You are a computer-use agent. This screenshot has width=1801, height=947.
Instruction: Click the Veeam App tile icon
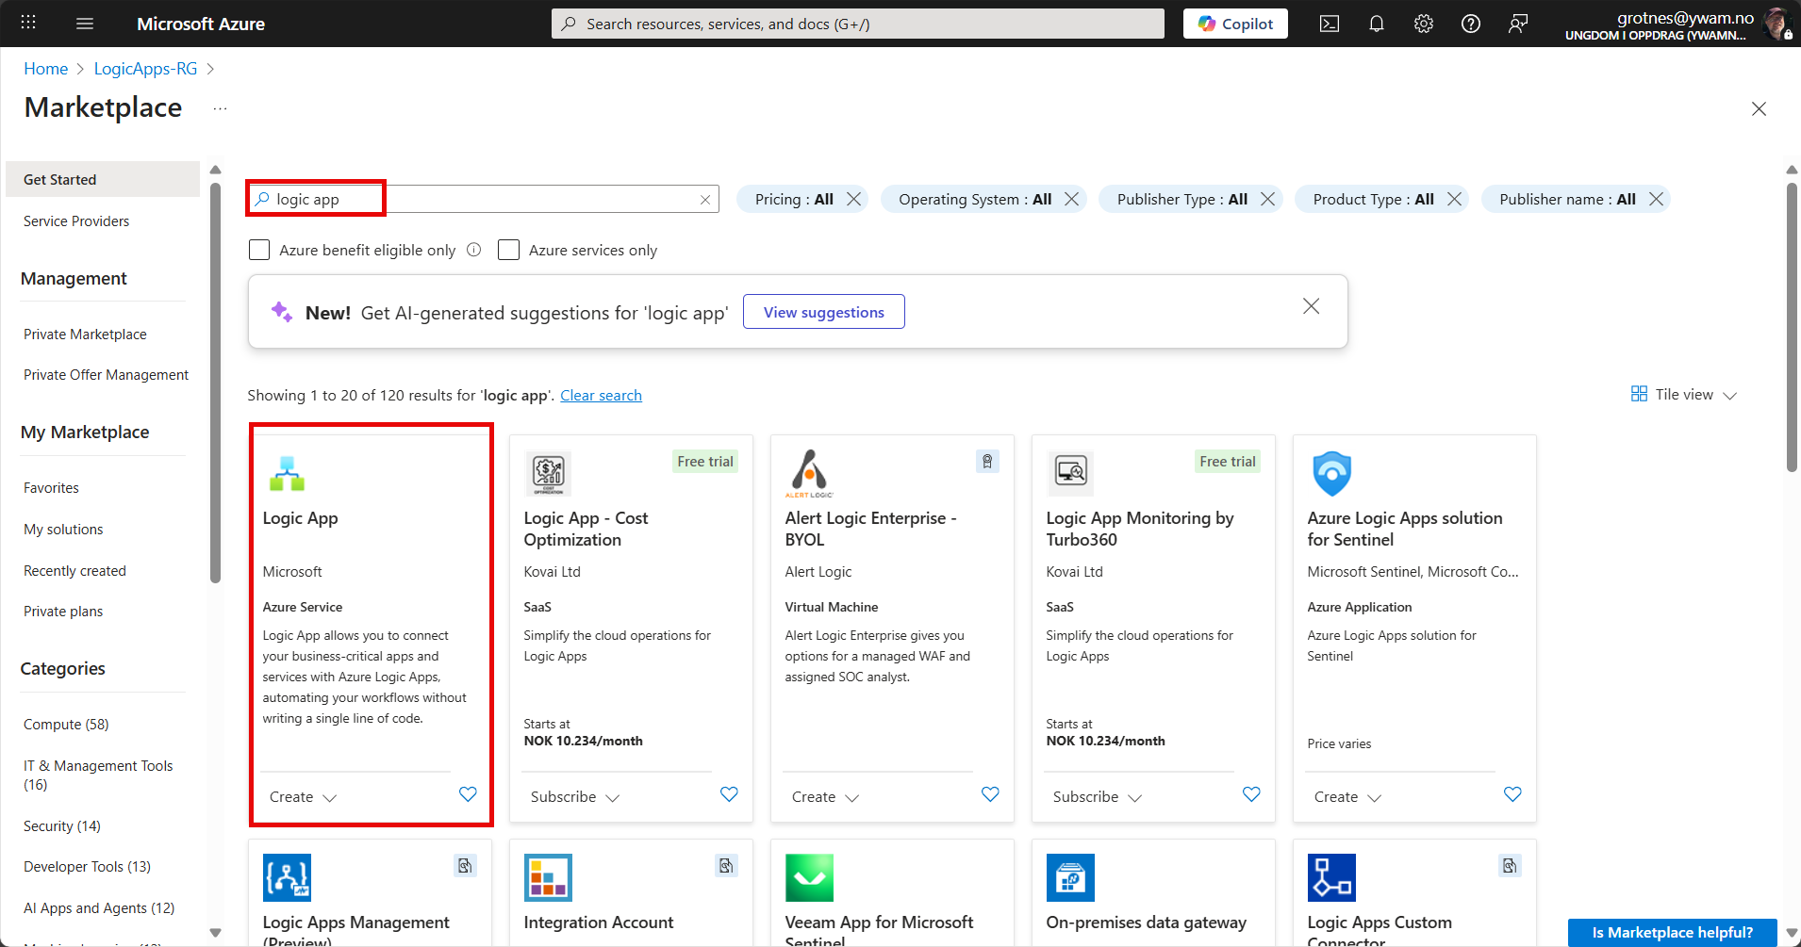click(809, 877)
